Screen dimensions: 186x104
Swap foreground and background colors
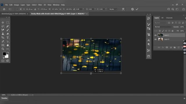click(8, 53)
